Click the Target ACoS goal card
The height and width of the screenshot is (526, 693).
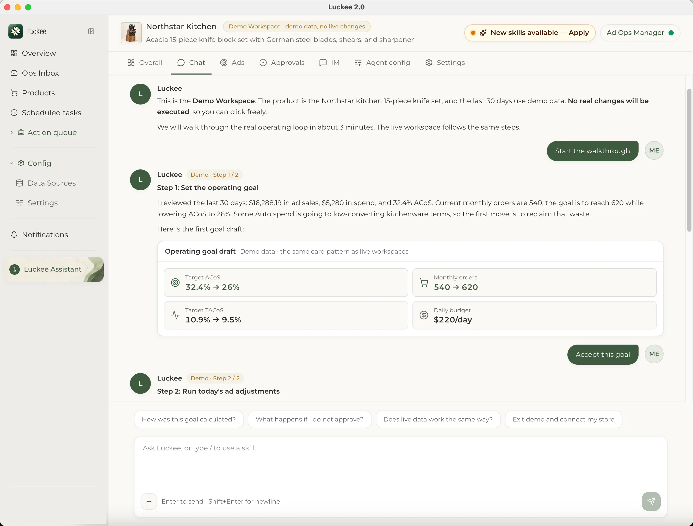[x=286, y=283]
